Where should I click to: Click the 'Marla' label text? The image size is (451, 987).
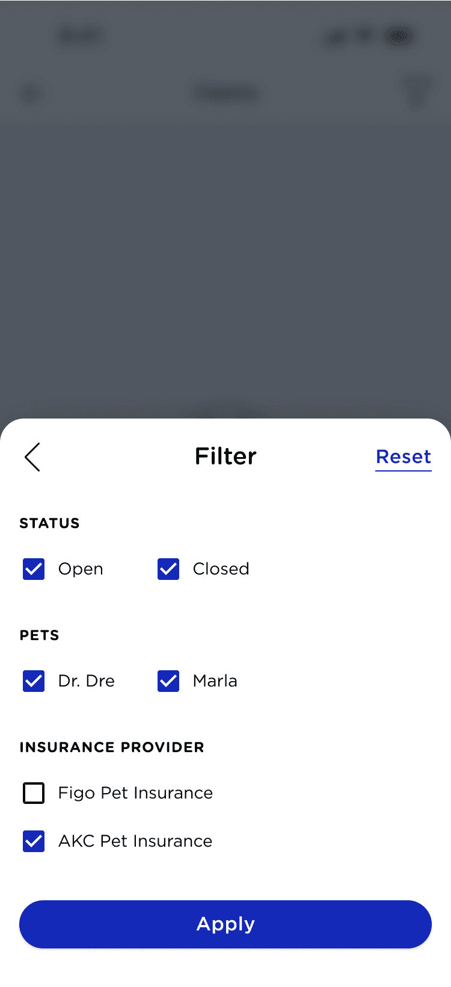click(215, 681)
